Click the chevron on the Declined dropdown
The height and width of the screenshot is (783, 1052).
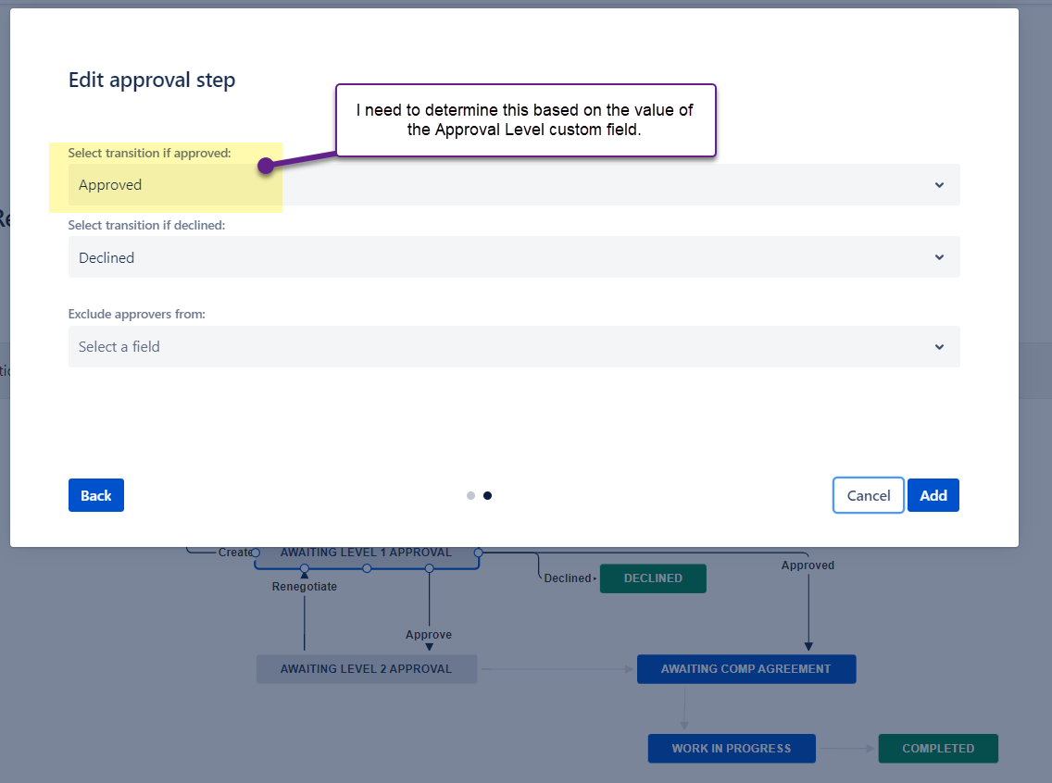(x=939, y=256)
